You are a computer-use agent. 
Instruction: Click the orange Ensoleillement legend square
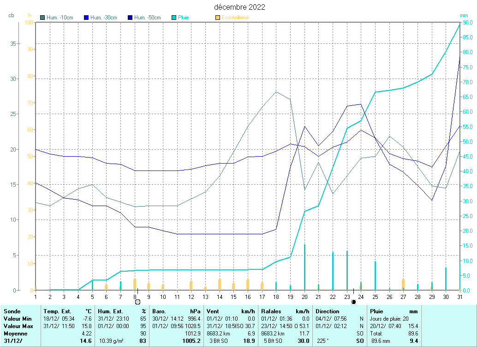[218, 18]
